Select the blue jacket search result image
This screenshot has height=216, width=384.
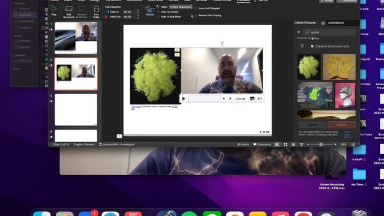coord(315,95)
